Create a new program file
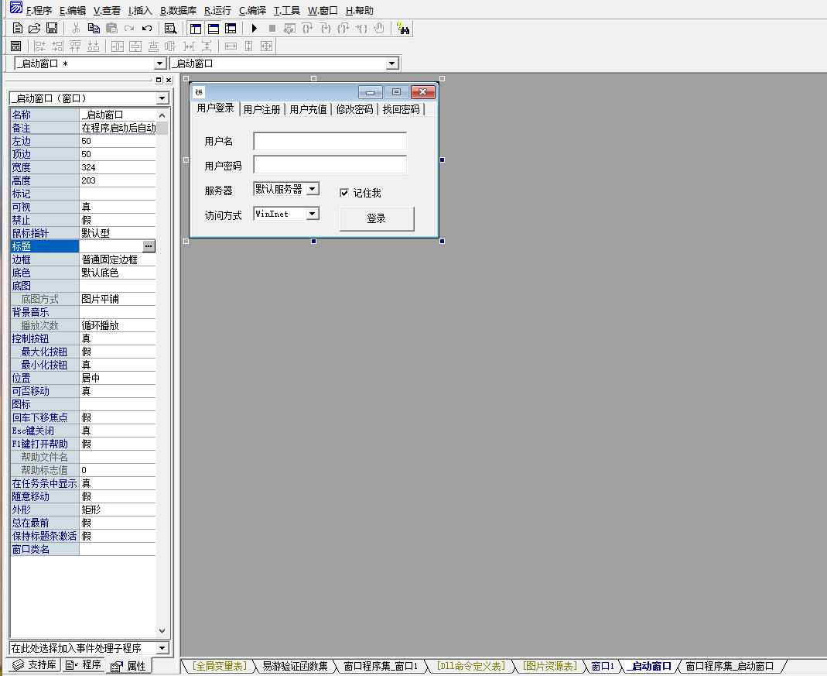This screenshot has width=827, height=676. coord(17,29)
